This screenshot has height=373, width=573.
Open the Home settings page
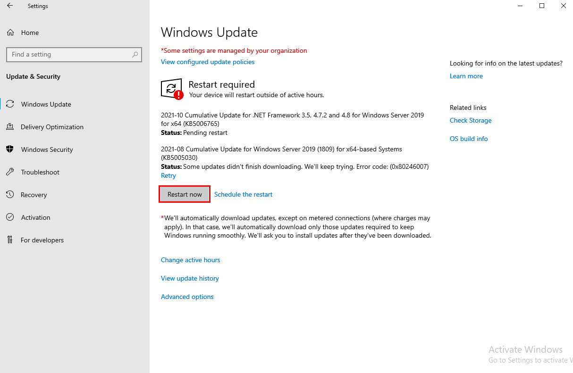click(30, 33)
